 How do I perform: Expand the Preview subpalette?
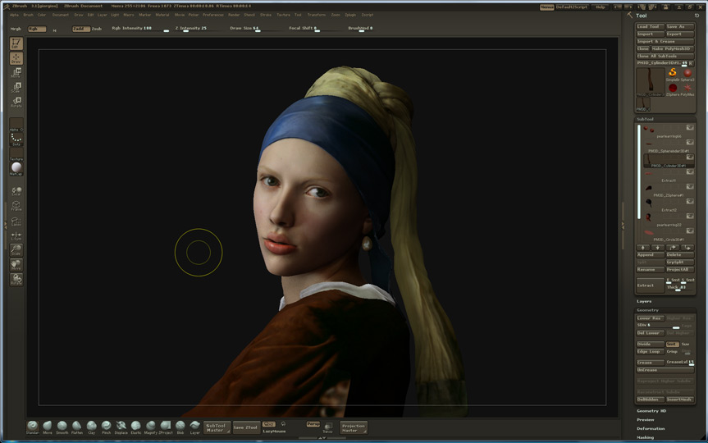coord(645,420)
